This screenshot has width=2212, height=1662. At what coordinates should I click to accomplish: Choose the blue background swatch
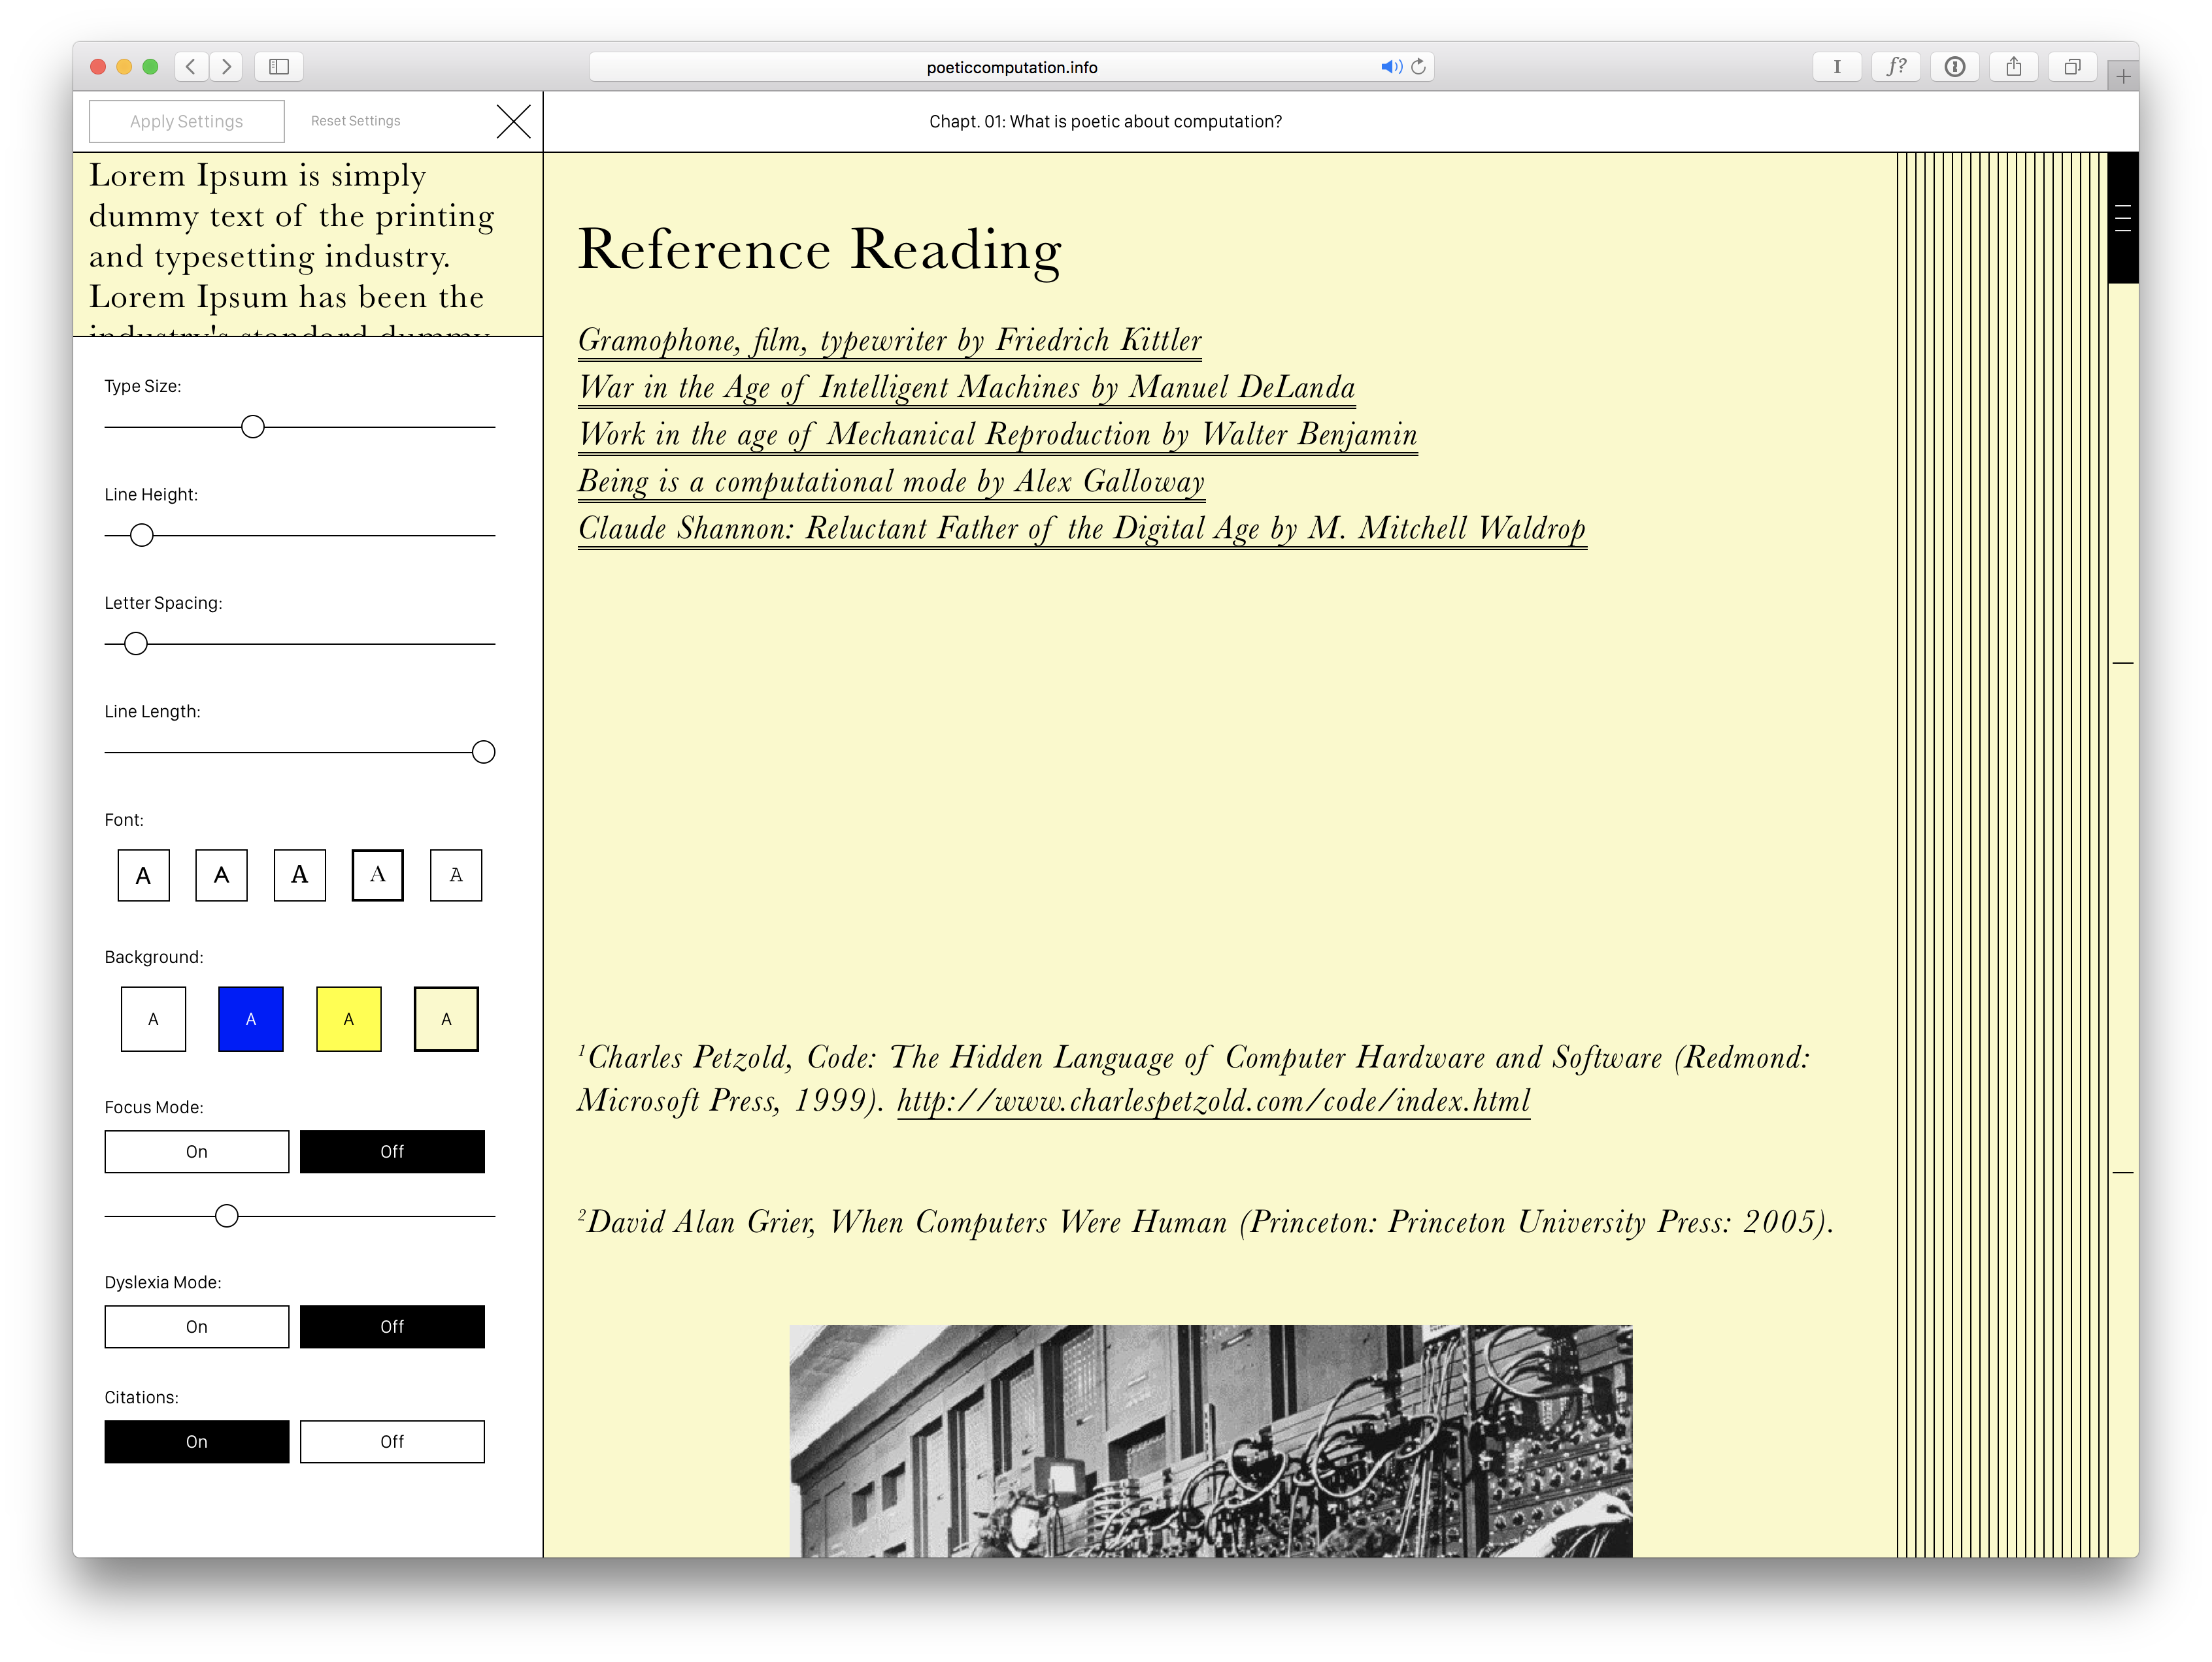tap(251, 1018)
